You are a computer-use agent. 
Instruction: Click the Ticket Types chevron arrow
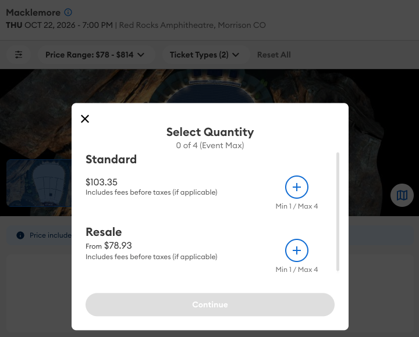[236, 55]
